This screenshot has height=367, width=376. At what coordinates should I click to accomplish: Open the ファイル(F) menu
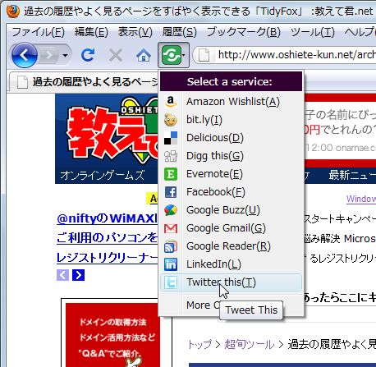38,32
